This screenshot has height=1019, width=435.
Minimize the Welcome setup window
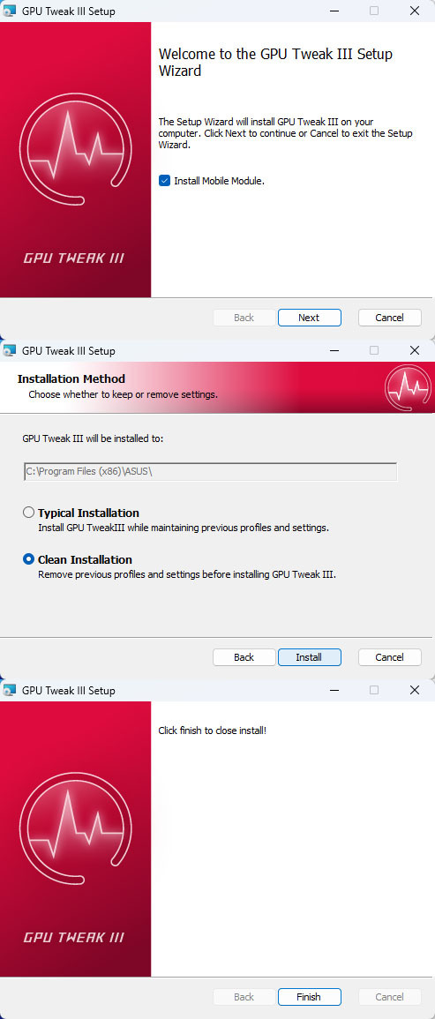(334, 11)
